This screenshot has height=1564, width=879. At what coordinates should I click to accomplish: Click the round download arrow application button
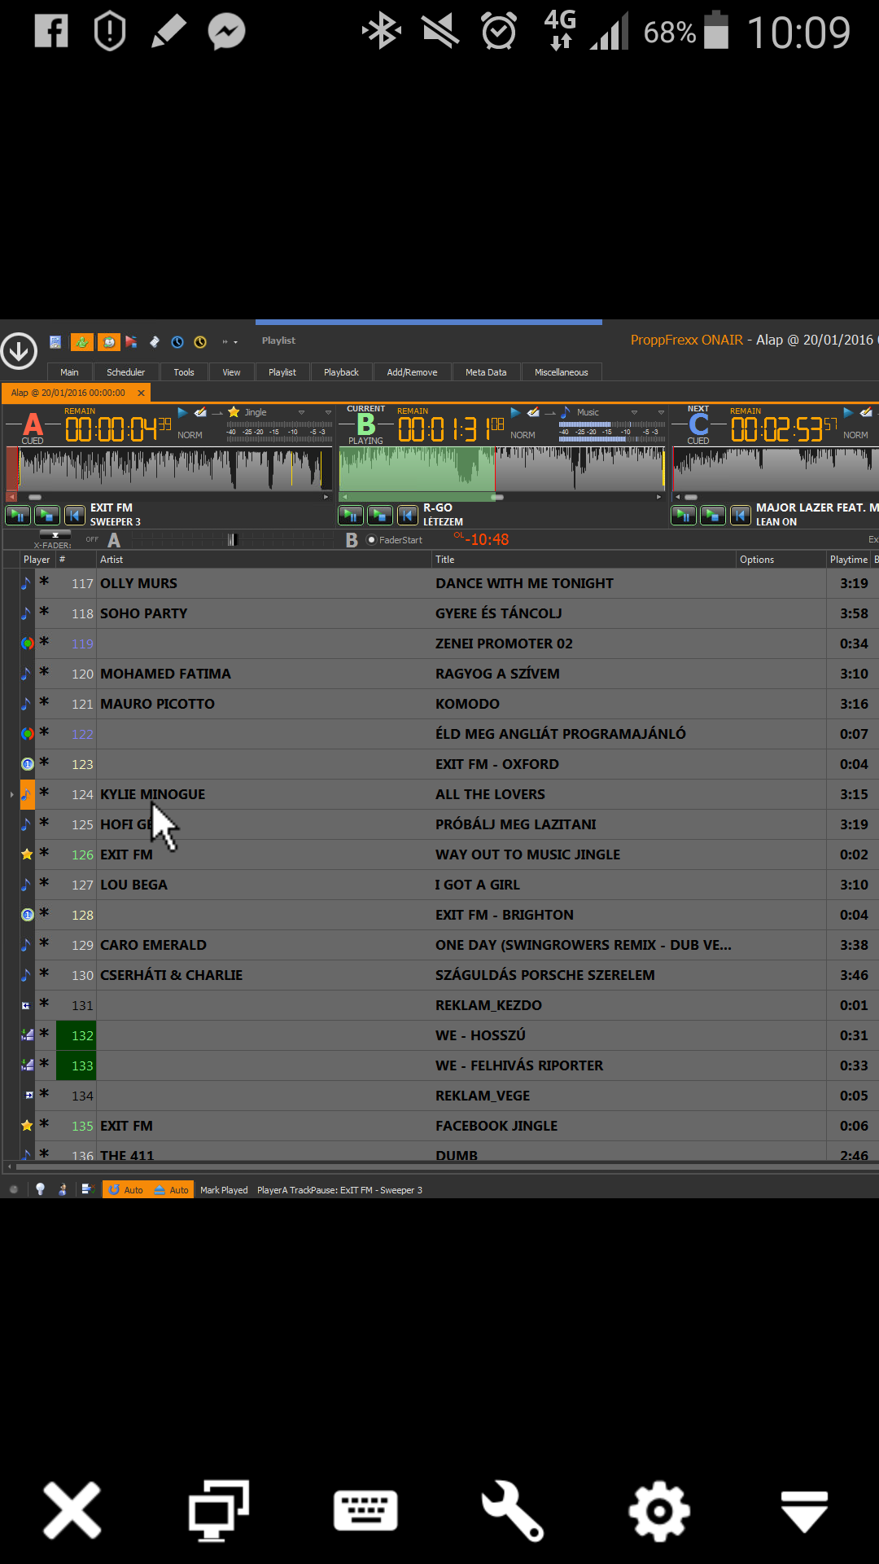point(19,351)
